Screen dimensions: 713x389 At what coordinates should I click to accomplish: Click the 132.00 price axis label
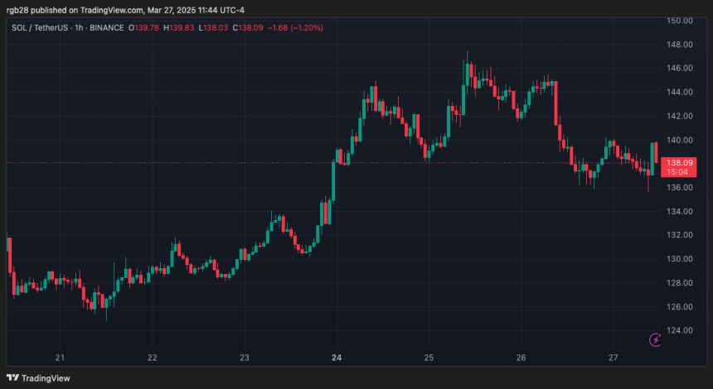679,235
